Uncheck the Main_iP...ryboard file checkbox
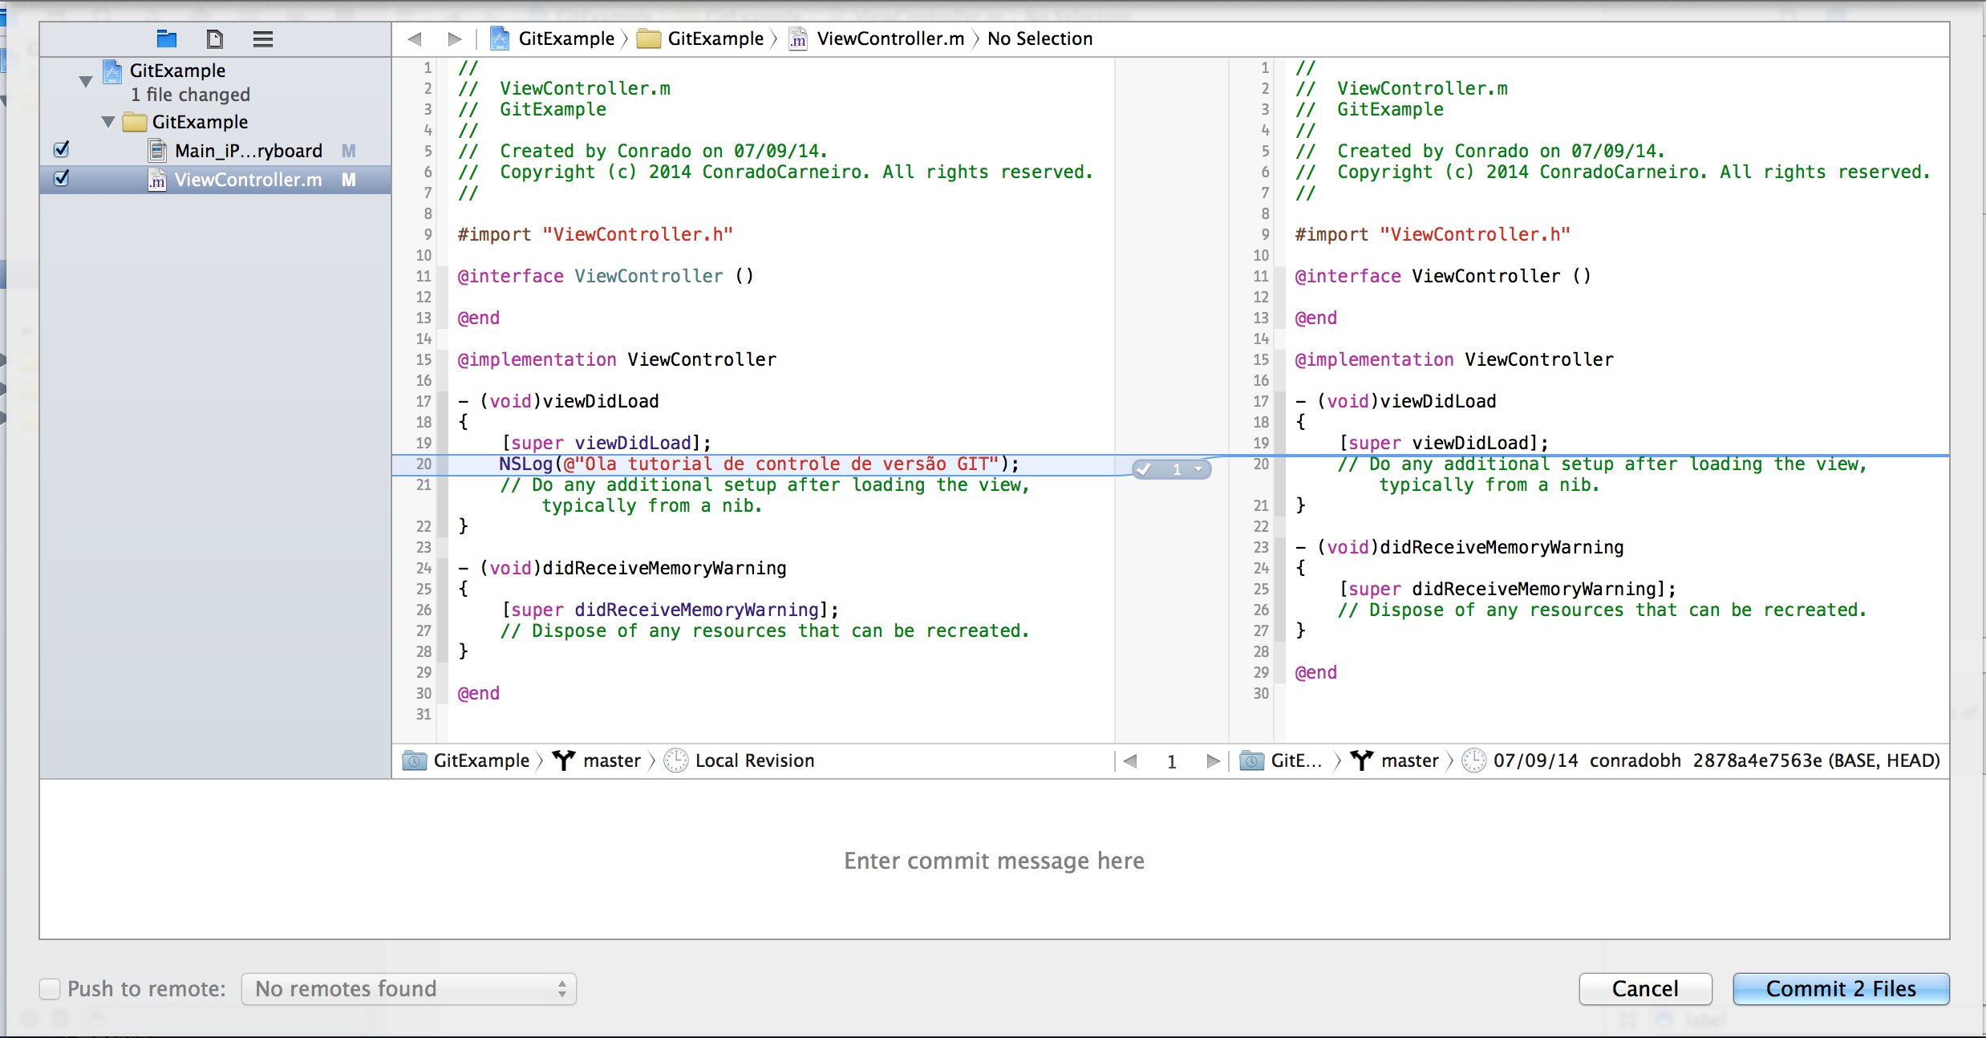The width and height of the screenshot is (1986, 1038). pyautogui.click(x=62, y=150)
